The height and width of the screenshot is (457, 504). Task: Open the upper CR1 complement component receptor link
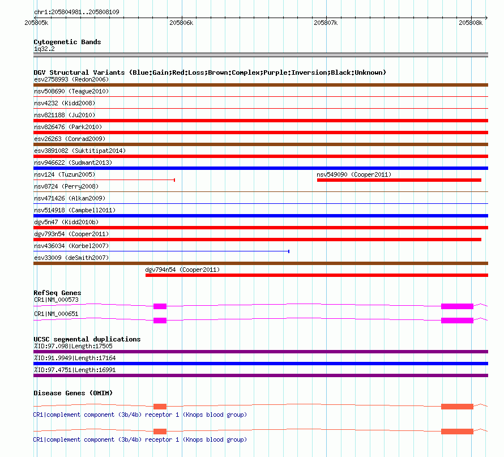(x=140, y=415)
